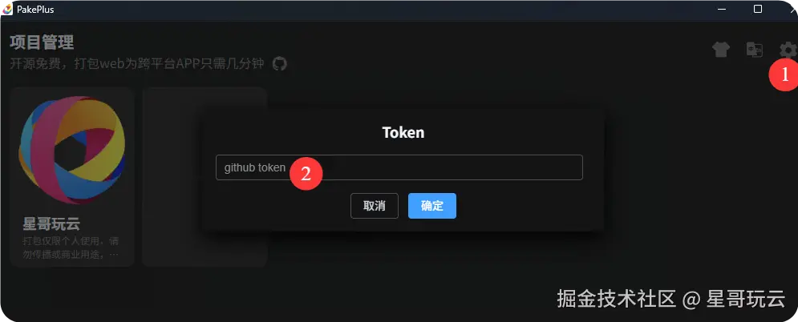The height and width of the screenshot is (322, 798).
Task: Focus the github token input field
Action: (399, 167)
